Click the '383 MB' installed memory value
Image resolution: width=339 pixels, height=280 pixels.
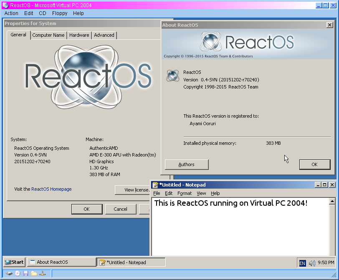click(273, 143)
